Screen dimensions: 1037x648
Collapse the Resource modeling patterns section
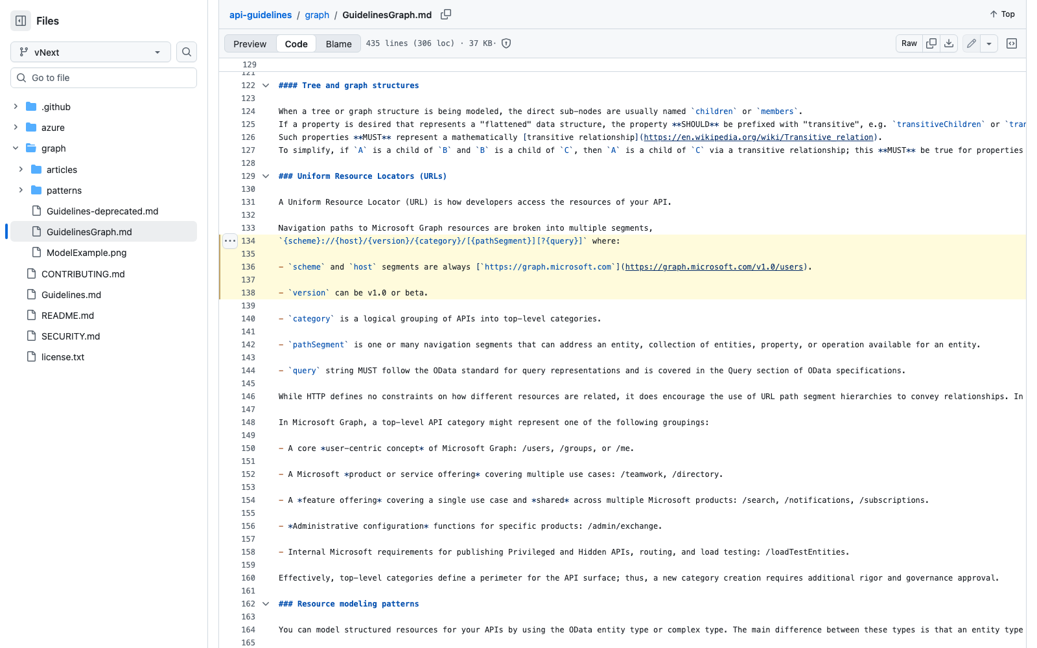[266, 604]
